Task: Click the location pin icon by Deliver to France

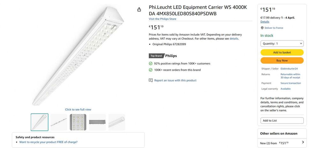Action: tap(262, 28)
